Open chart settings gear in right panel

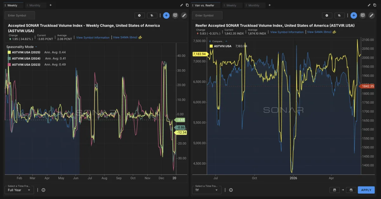pos(327,15)
